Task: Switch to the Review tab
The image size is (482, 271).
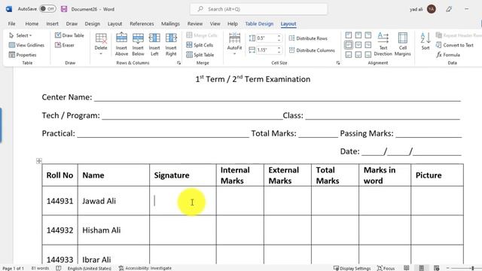Action: coord(195,23)
